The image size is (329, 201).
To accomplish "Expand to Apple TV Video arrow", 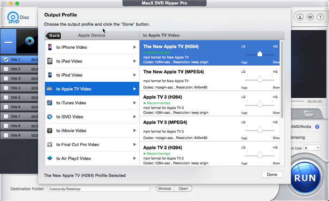I will pyautogui.click(x=134, y=89).
